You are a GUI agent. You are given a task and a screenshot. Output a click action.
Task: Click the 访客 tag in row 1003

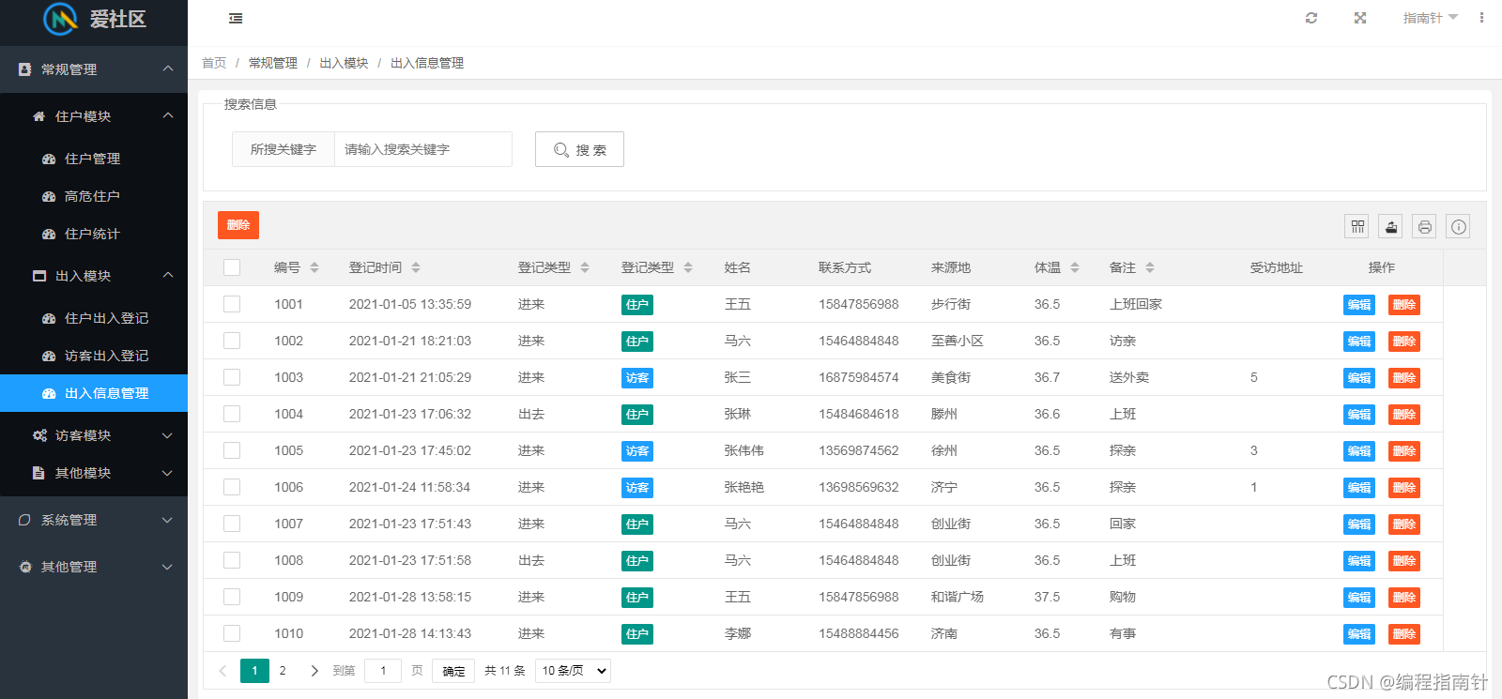pos(637,378)
